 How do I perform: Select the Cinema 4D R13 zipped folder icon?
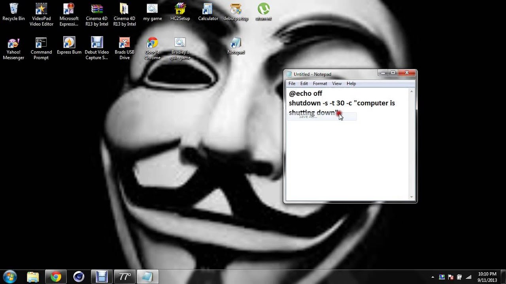click(x=125, y=15)
